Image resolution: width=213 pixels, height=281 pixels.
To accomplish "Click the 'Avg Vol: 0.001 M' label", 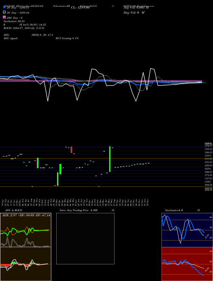I will pyautogui.click(x=136, y=8).
